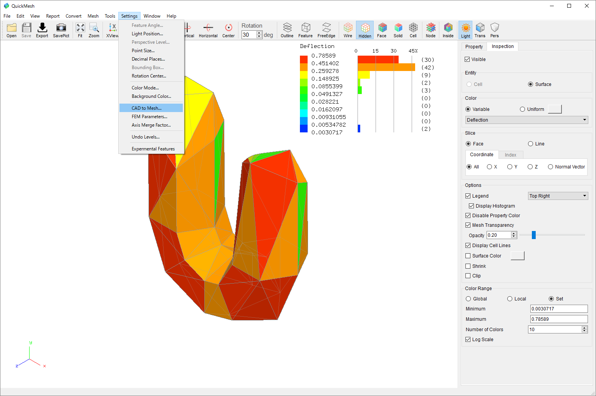Image resolution: width=596 pixels, height=396 pixels.
Task: Toggle the Legend checkbox
Action: [x=468, y=196]
